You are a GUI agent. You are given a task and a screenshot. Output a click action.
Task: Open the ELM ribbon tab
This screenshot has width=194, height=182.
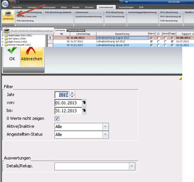tap(141, 7)
